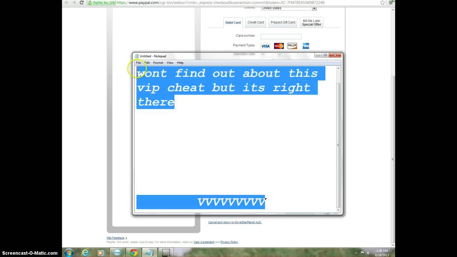
Task: Minimize the Notepad window
Action: pos(318,55)
